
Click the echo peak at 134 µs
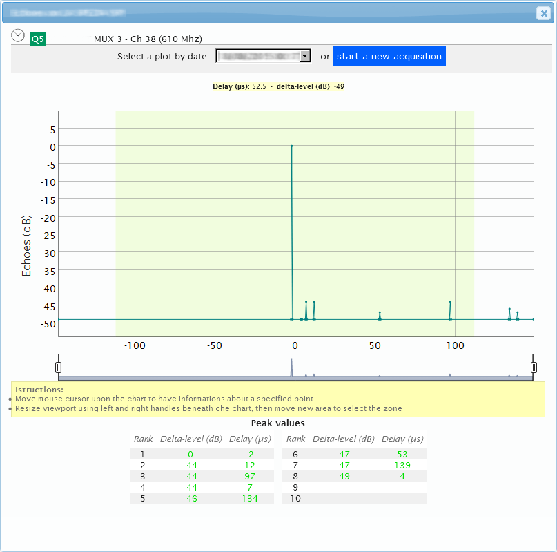tap(509, 309)
